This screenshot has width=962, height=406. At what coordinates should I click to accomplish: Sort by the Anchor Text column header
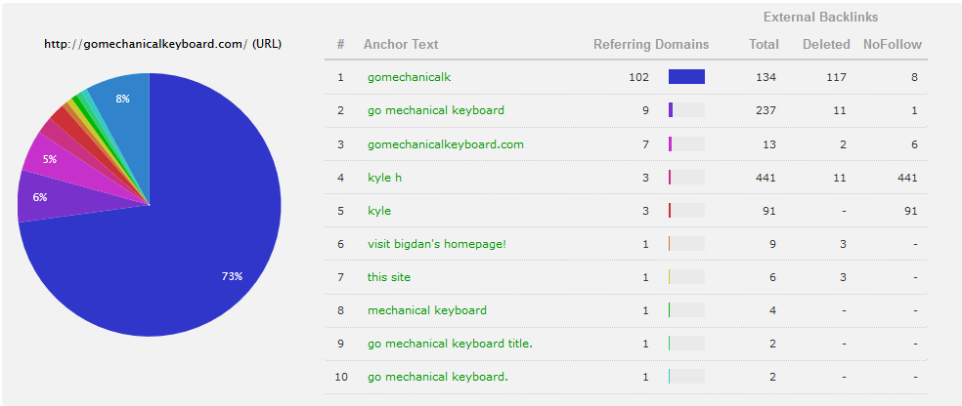[x=401, y=44]
